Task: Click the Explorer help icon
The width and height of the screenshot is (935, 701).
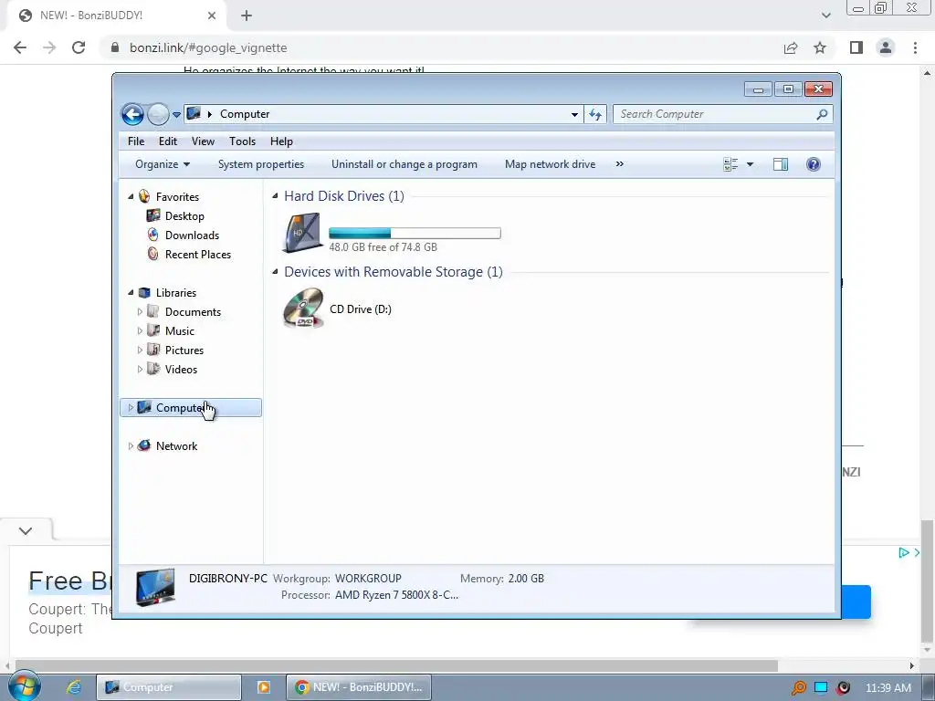Action: click(814, 164)
